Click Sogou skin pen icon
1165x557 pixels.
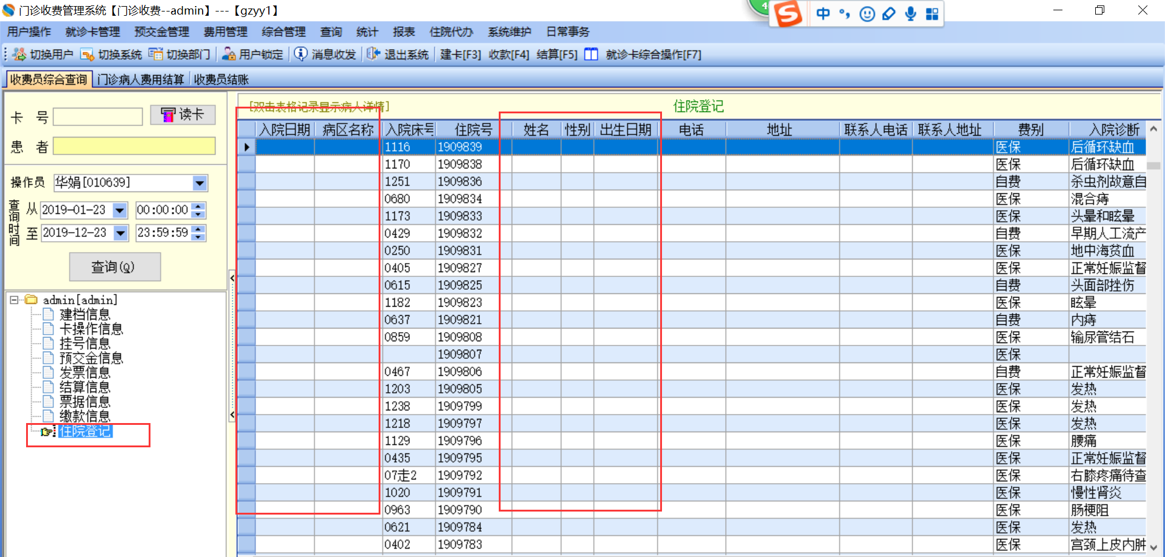point(889,13)
